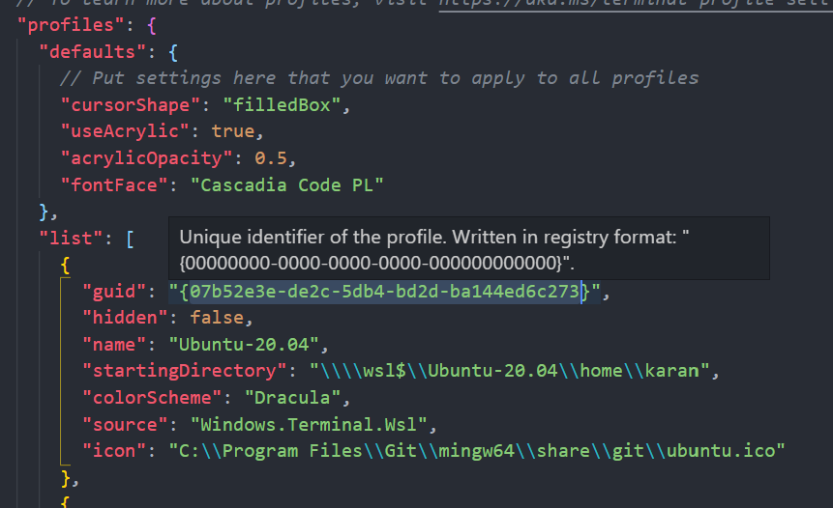Click the "Cascadia Code PL" value
The height and width of the screenshot is (508, 833).
pos(287,185)
